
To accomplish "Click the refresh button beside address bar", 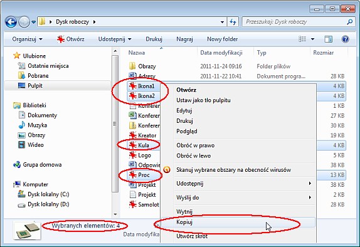I will 233,22.
